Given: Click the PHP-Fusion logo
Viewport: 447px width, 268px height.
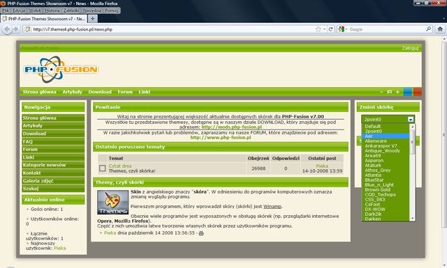Looking at the screenshot, I should click(61, 70).
